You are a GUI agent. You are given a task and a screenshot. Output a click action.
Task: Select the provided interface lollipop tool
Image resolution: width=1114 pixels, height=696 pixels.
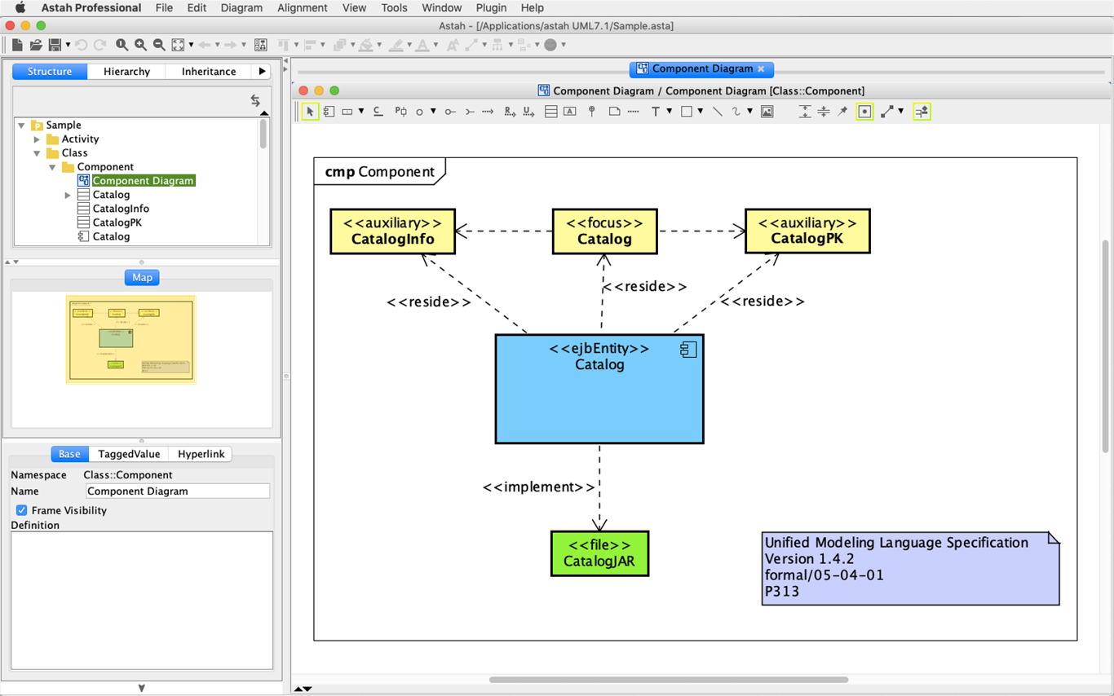[x=449, y=112]
